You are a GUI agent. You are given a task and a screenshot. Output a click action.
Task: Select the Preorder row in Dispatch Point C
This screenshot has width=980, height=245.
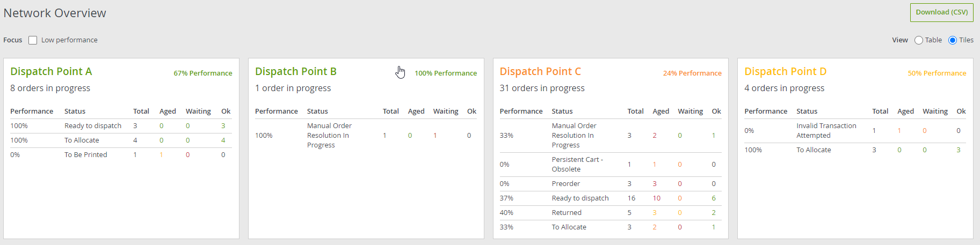click(x=565, y=183)
